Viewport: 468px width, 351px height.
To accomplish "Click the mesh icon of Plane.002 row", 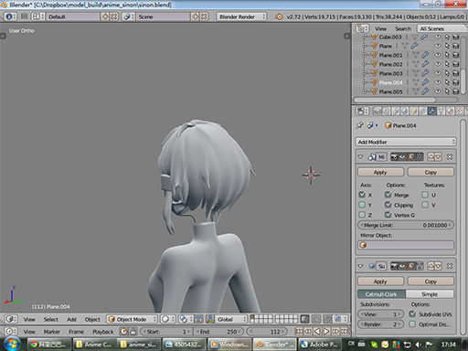I will (x=375, y=64).
